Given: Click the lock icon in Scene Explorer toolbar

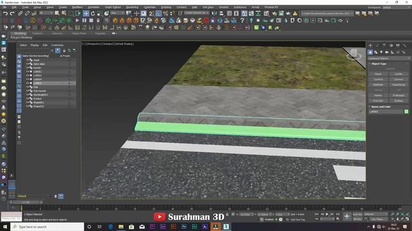Looking at the screenshot, I should (x=64, y=50).
